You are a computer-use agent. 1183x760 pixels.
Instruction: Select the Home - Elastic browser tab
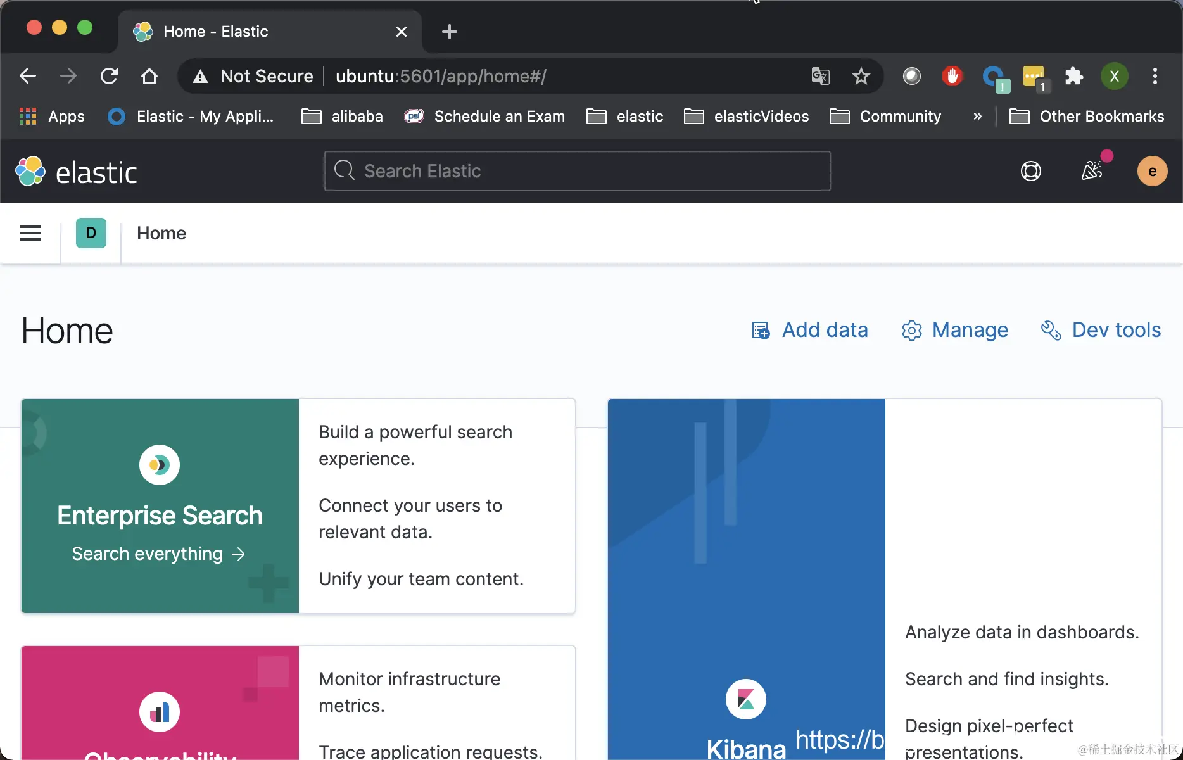coord(270,32)
